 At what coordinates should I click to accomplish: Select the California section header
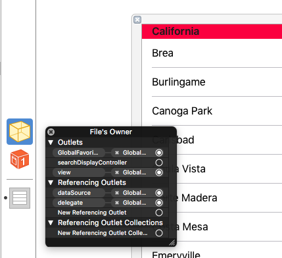pyautogui.click(x=212, y=32)
